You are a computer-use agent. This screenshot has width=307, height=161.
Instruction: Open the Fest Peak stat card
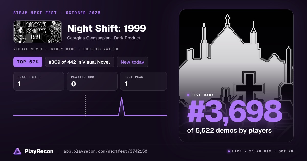tap(144, 81)
